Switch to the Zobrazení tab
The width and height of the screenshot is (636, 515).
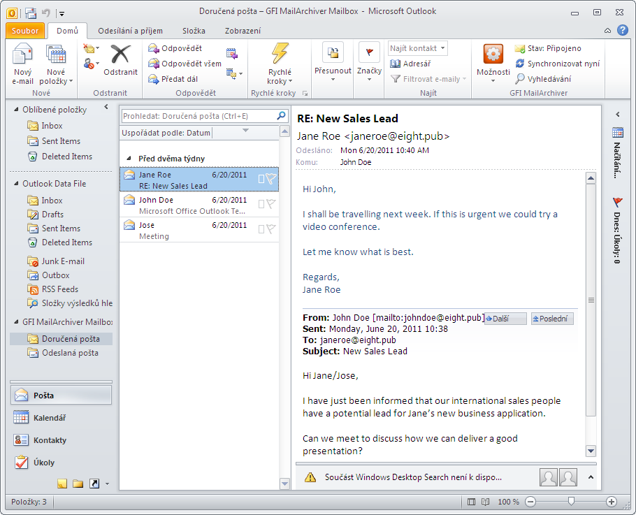[243, 31]
